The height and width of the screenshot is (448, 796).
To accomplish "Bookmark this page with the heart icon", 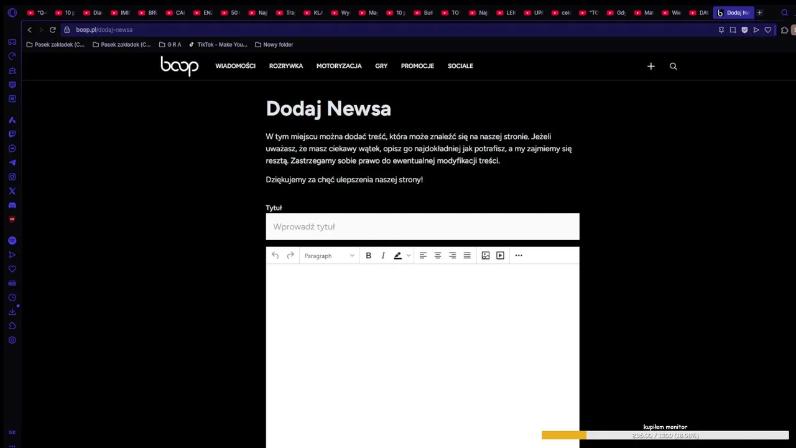I will click(768, 30).
